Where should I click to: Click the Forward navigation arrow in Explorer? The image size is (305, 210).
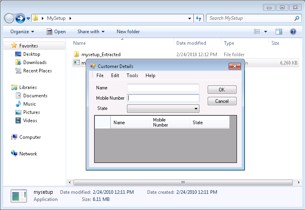[20, 18]
